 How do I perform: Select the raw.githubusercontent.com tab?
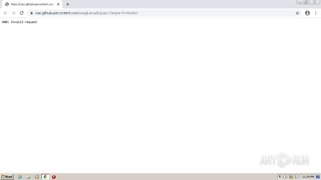tap(32, 4)
